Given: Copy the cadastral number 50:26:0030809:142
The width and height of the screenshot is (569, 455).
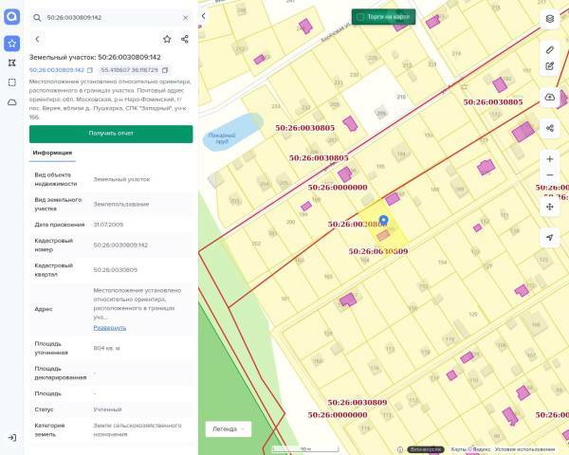Looking at the screenshot, I should pos(90,70).
